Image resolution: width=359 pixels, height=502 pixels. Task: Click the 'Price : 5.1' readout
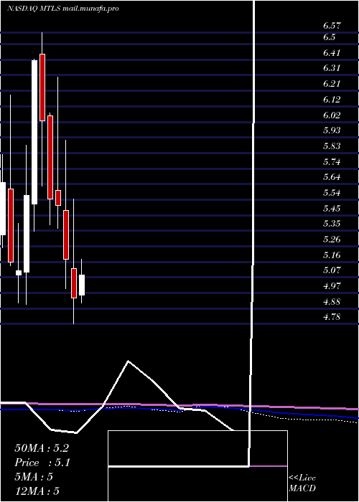coord(42,463)
